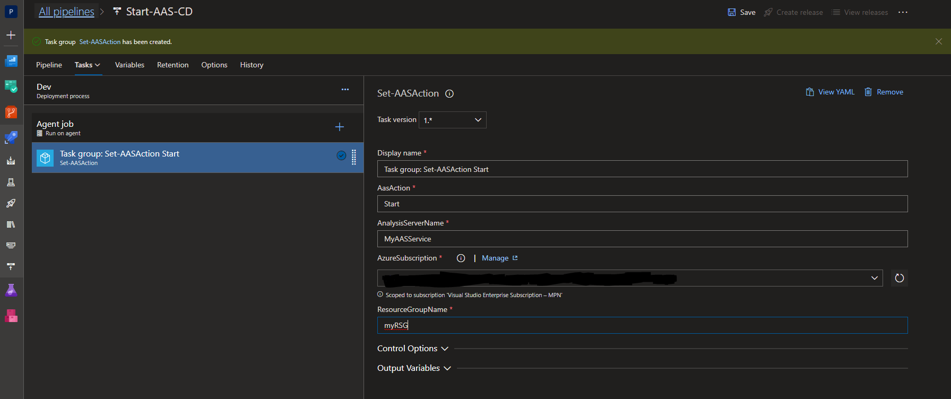Click the Display name input field
Image resolution: width=951 pixels, height=399 pixels.
pos(642,169)
